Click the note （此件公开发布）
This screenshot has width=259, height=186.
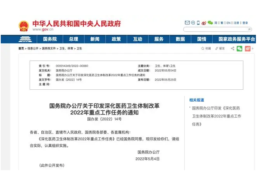point(52,166)
